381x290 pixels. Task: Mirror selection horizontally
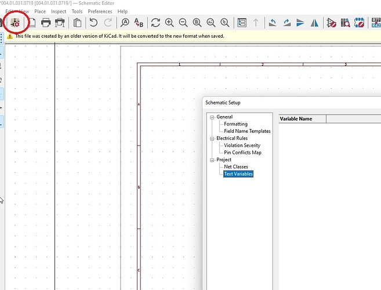click(314, 23)
